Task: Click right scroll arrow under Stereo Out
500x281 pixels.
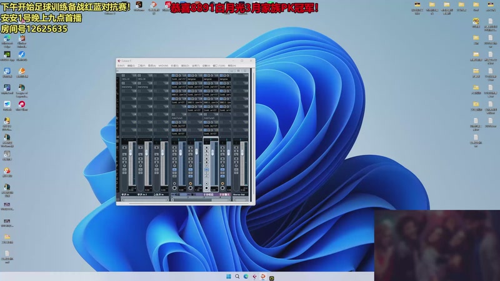Action: point(247,200)
